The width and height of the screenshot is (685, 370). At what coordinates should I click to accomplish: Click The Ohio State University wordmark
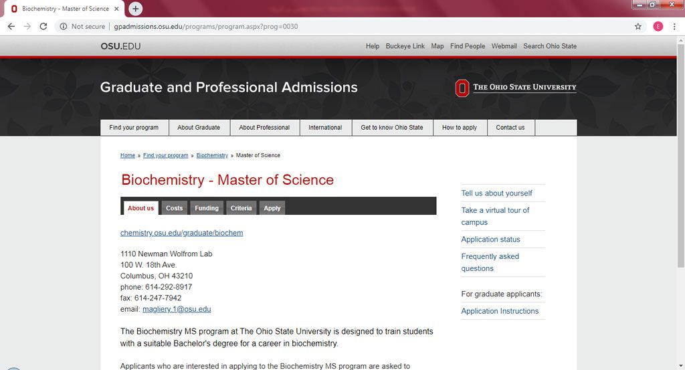(524, 88)
